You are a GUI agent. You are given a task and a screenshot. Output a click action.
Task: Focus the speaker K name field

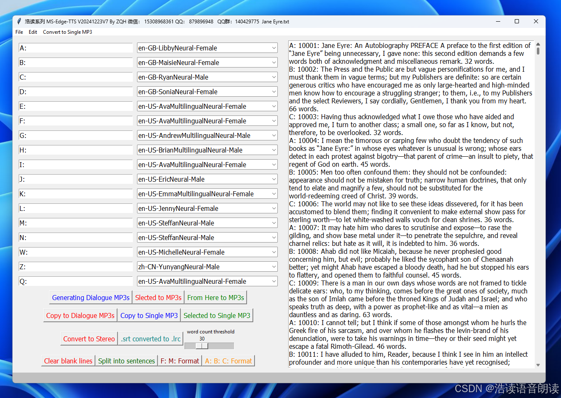(76, 194)
